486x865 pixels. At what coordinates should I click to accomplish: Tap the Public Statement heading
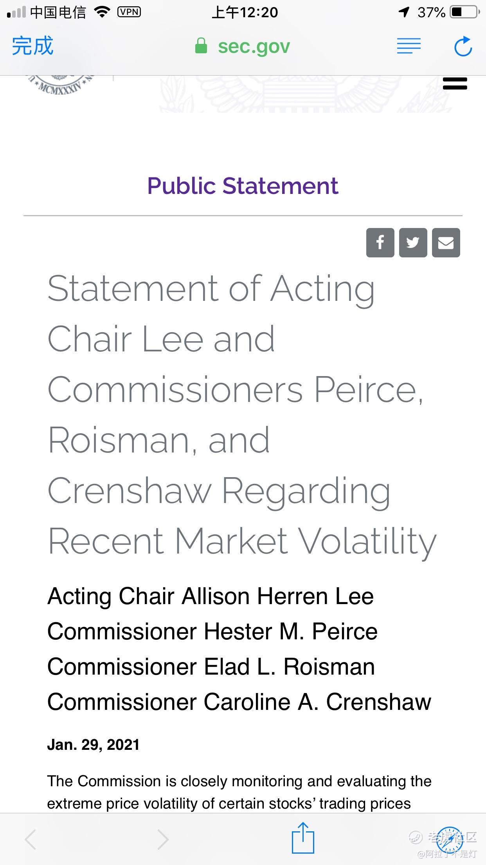[243, 185]
